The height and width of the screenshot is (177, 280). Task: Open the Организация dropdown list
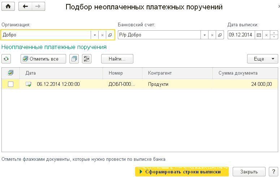click(x=95, y=35)
